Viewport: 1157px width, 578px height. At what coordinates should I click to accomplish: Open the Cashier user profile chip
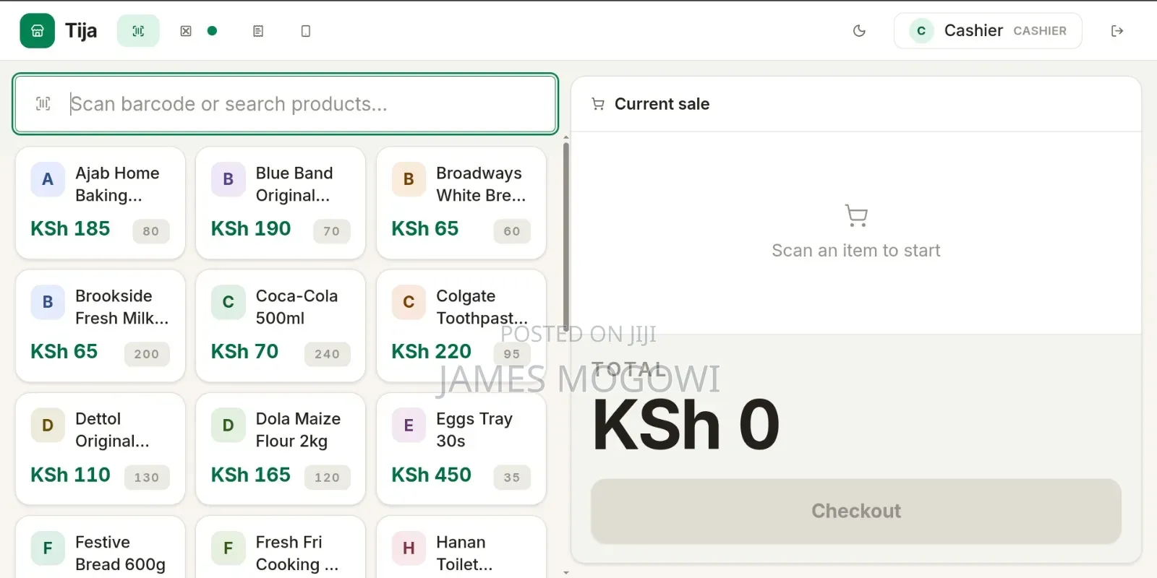tap(988, 31)
